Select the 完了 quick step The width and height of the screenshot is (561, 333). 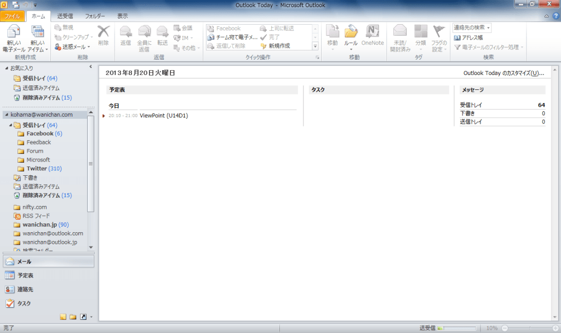tap(270, 37)
